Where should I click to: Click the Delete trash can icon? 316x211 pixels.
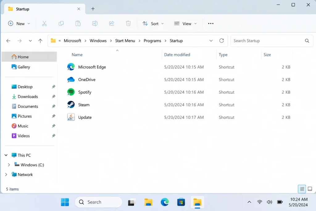click(128, 23)
